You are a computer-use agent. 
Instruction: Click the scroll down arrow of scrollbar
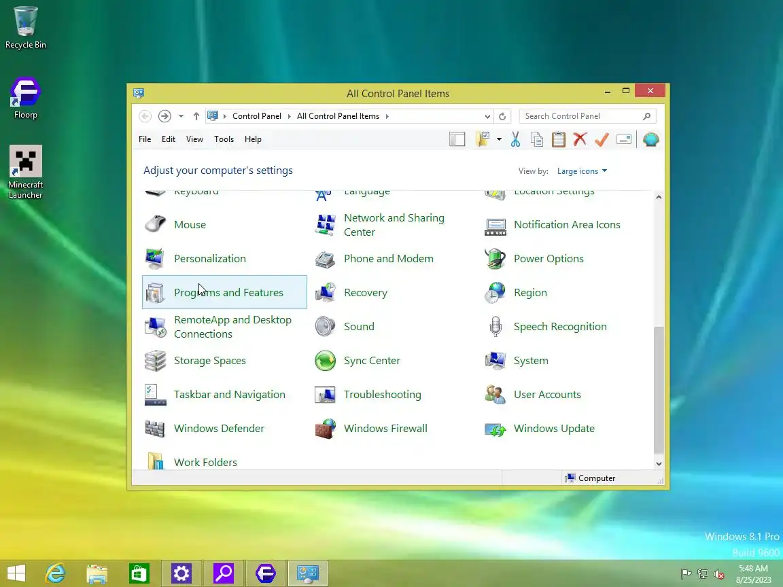click(x=659, y=464)
